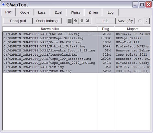Viewport: 153px width, 133px height.
Task: Click the Dodaj pliki button
Action: coord(18,21)
